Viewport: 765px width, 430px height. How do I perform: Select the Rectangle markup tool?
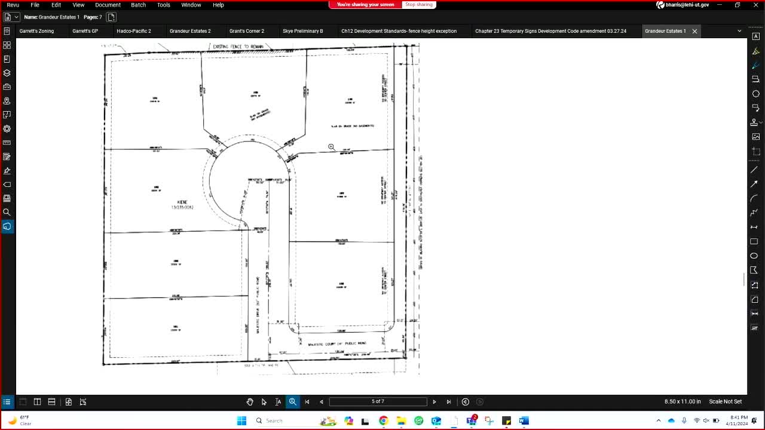pos(754,241)
